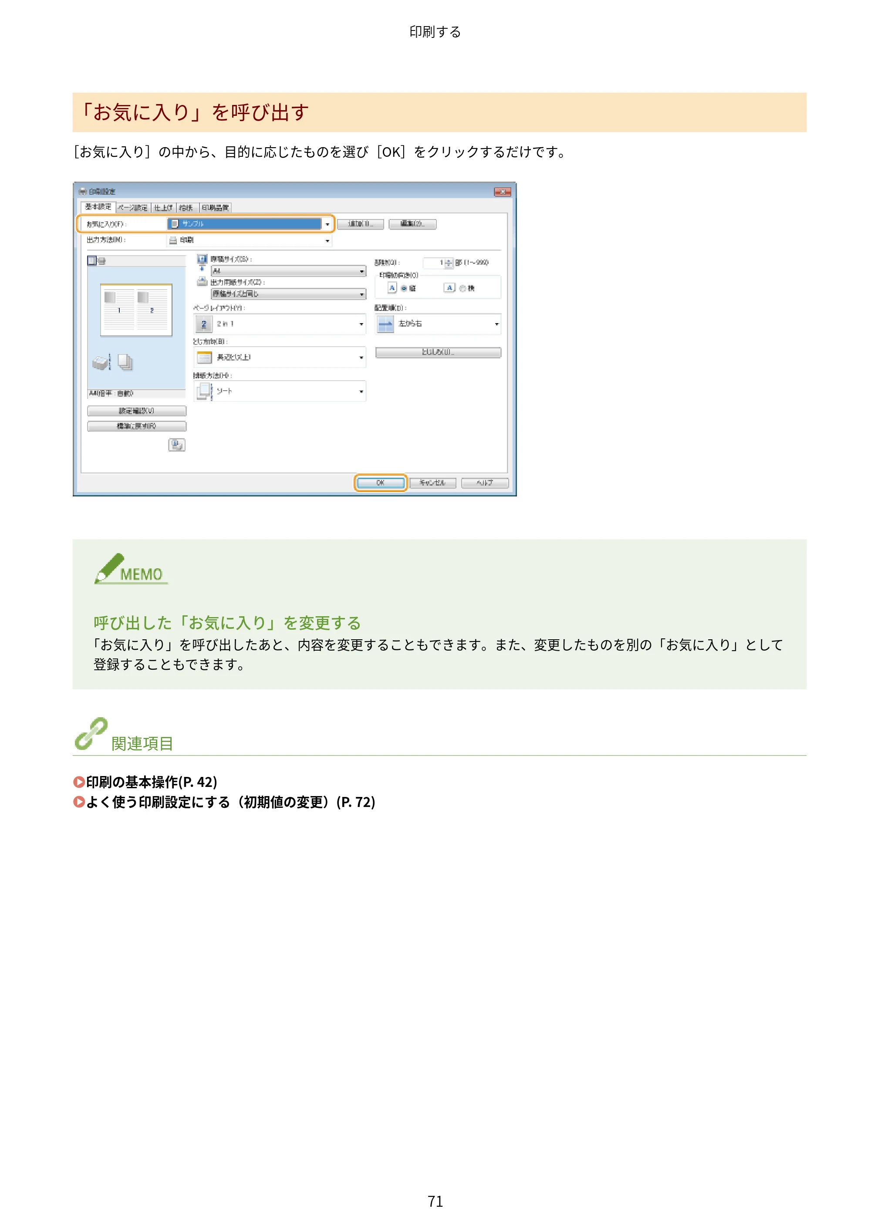This screenshot has height=1232, width=871.
Task: Click the left-to-right order icon
Action: (385, 324)
